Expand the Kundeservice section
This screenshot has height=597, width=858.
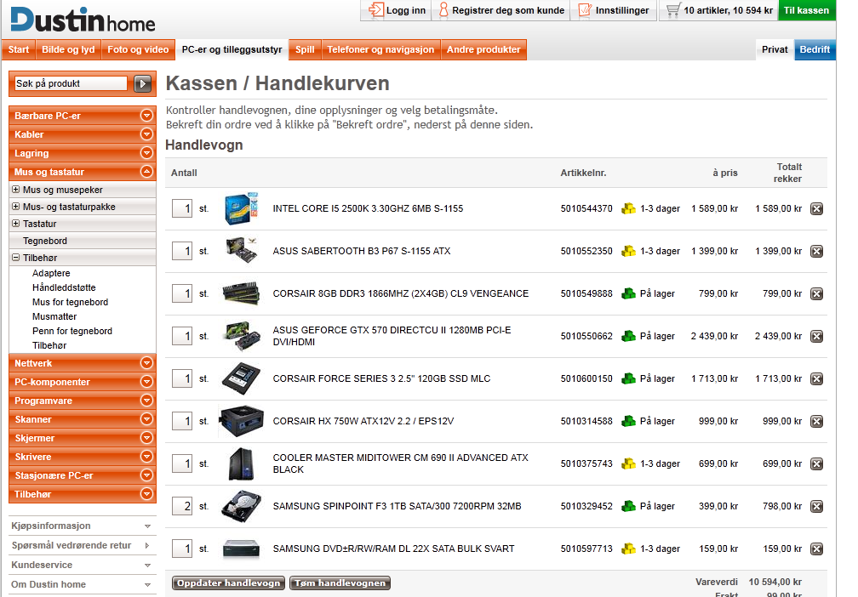82,566
